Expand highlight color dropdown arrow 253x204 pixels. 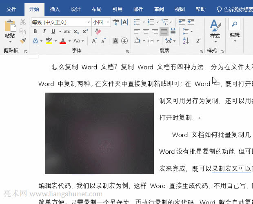pyautogui.click(x=55, y=41)
